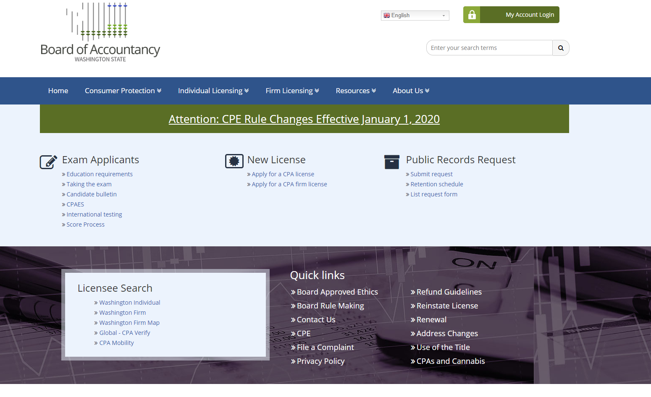Open the Firm Licensing menu
The image size is (651, 397).
click(292, 91)
